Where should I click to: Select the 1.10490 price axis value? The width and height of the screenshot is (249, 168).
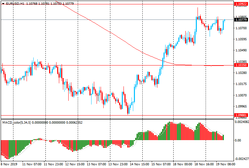pyautogui.click(x=241, y=50)
